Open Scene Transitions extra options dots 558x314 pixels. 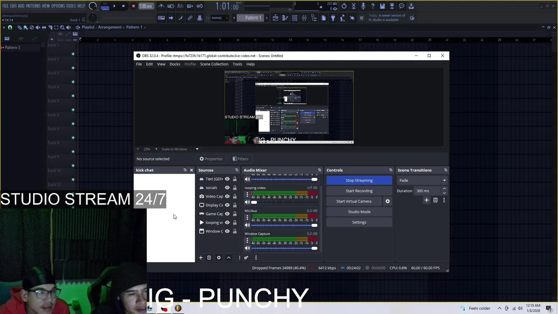(x=444, y=200)
